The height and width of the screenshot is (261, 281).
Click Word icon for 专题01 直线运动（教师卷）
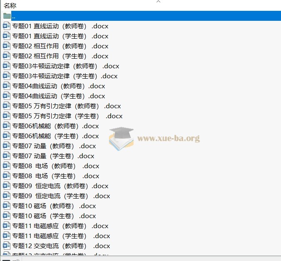coord(7,26)
